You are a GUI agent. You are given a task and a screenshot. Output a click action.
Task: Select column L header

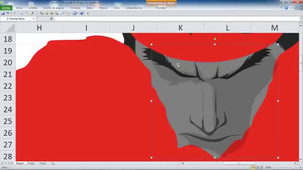click(228, 28)
